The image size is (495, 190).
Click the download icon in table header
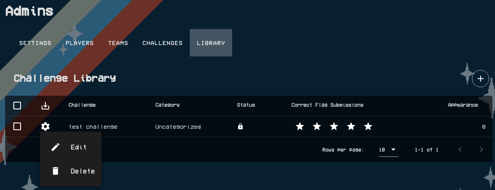coord(45,106)
